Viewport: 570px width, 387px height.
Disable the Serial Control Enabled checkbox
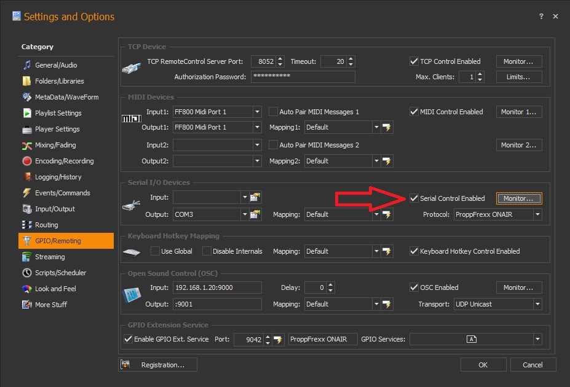(x=414, y=198)
